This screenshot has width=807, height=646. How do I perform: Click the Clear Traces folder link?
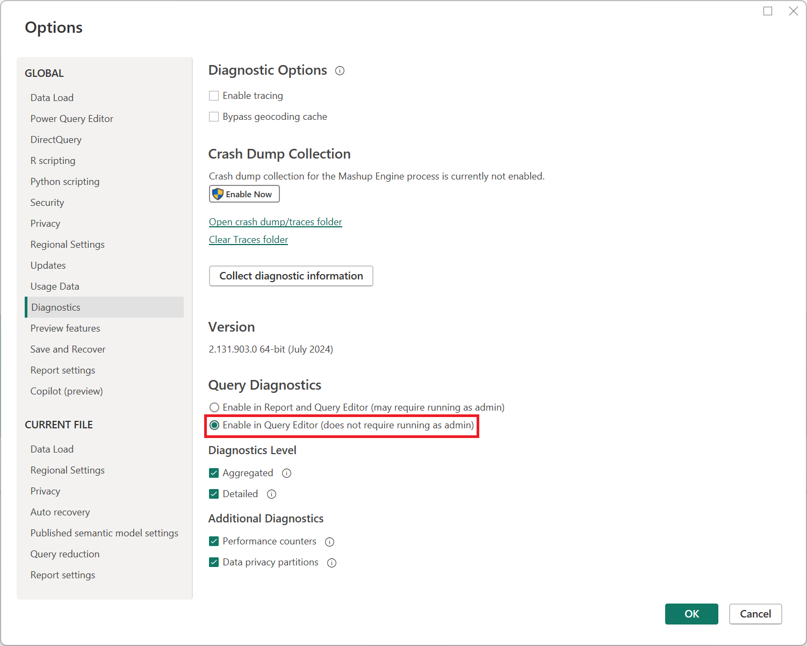tap(248, 240)
